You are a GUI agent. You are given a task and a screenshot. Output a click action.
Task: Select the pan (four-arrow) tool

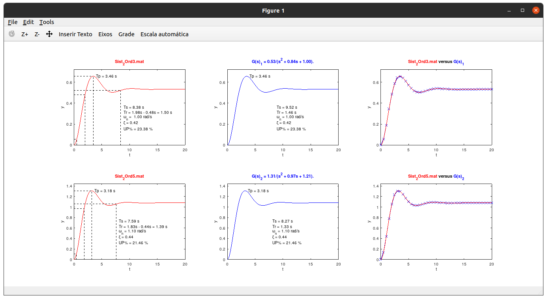(x=49, y=34)
